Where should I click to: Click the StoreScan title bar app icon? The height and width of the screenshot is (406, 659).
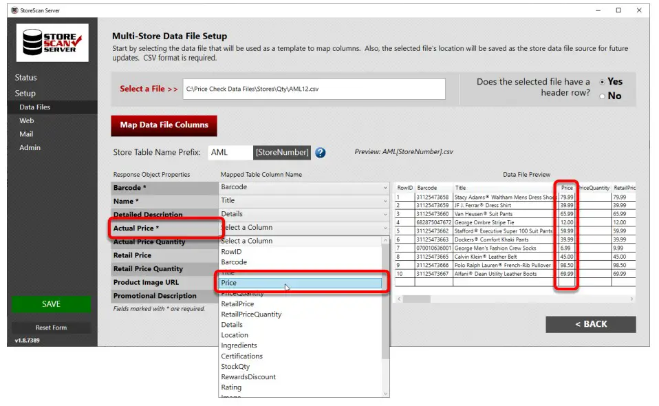pyautogui.click(x=14, y=10)
